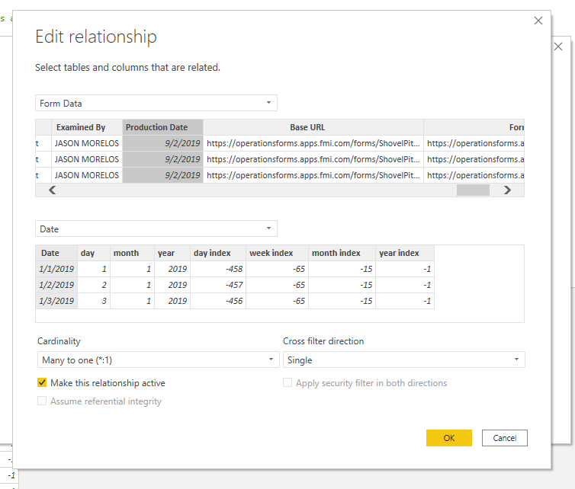The height and width of the screenshot is (489, 575).
Task: Select the year index column header
Action: tap(405, 253)
